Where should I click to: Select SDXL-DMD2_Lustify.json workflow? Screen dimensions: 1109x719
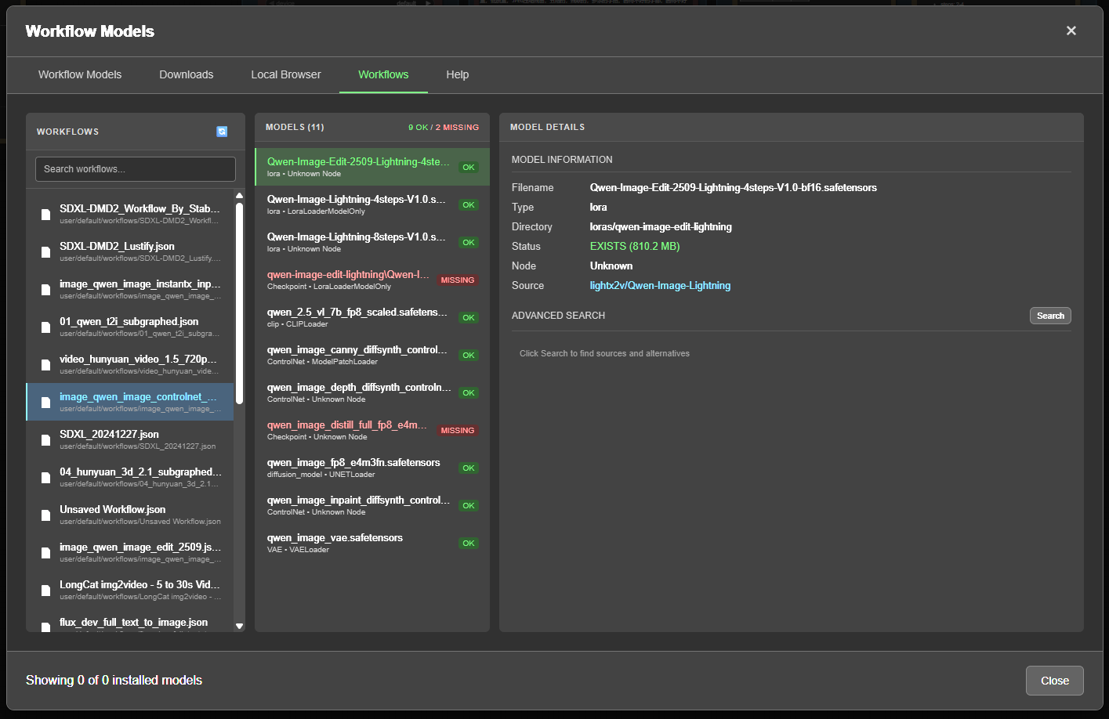click(130, 251)
